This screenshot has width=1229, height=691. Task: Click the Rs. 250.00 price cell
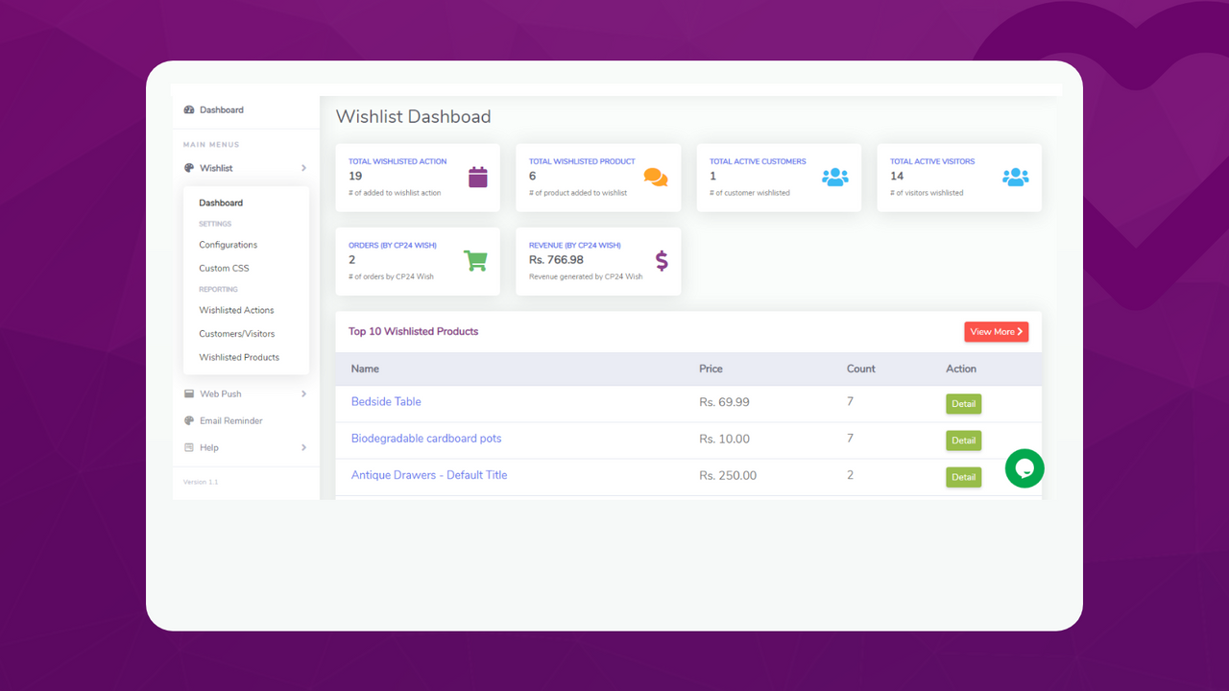click(x=728, y=475)
